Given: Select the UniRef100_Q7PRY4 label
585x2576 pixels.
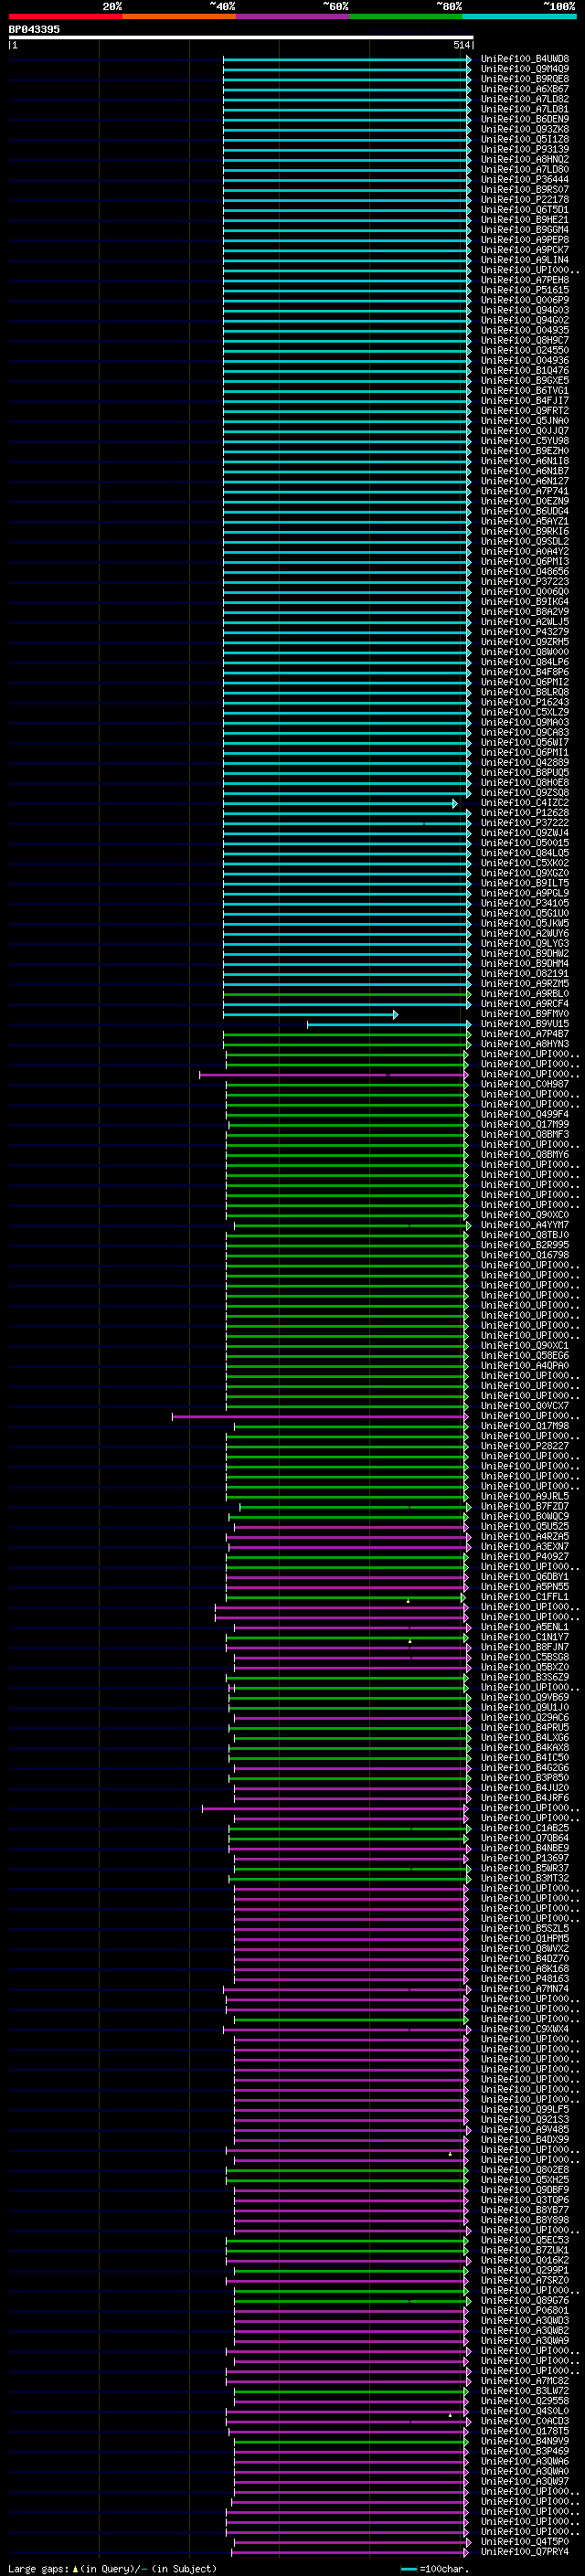Looking at the screenshot, I should pos(525,2551).
